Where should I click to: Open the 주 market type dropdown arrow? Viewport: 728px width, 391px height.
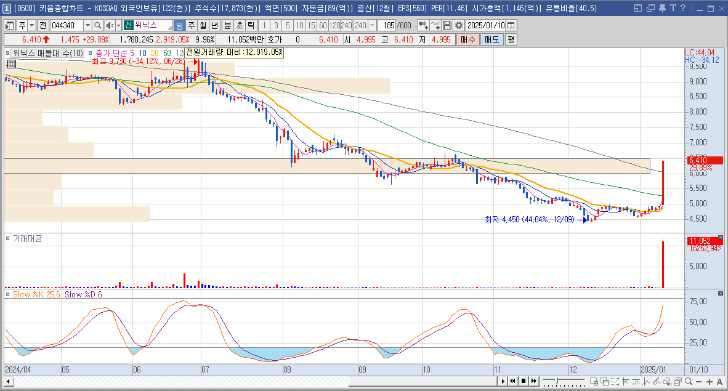pos(31,25)
